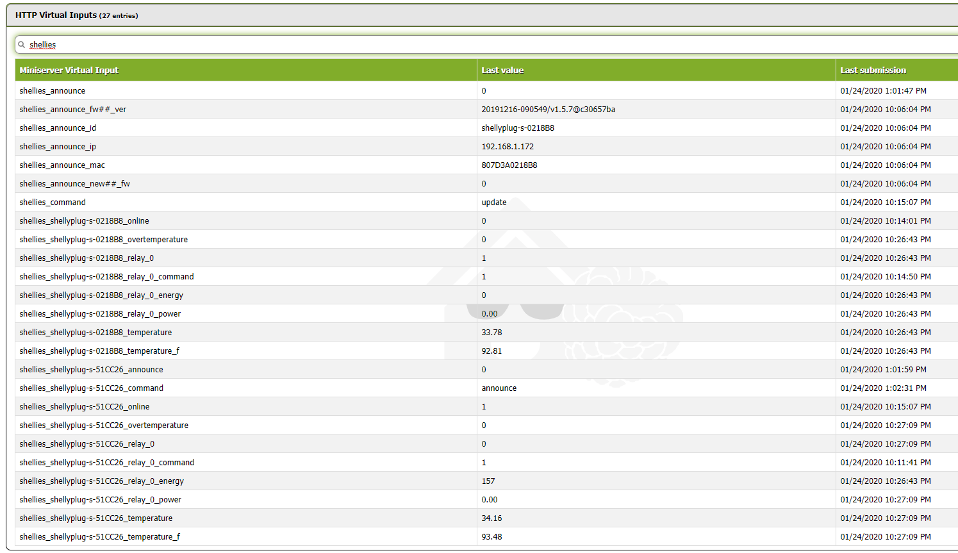Viewport: 958px width, 553px height.
Task: Select shellies_shellyplug-s-51CC26_relay_0_energy row
Action: [486, 481]
